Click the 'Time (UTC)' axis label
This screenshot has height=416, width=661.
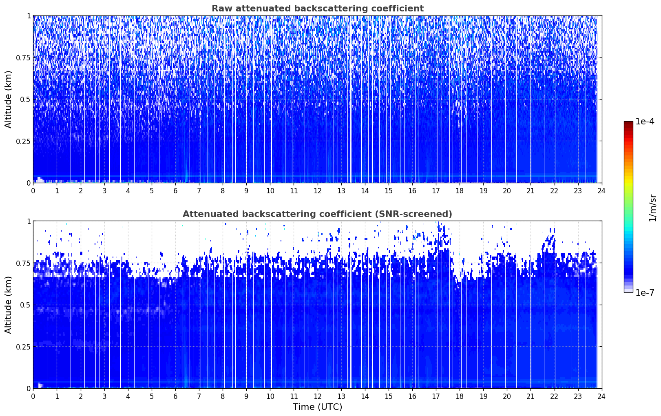[317, 407]
